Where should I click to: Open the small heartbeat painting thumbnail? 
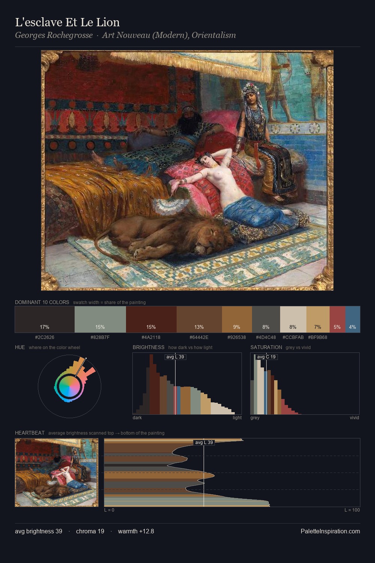click(57, 473)
